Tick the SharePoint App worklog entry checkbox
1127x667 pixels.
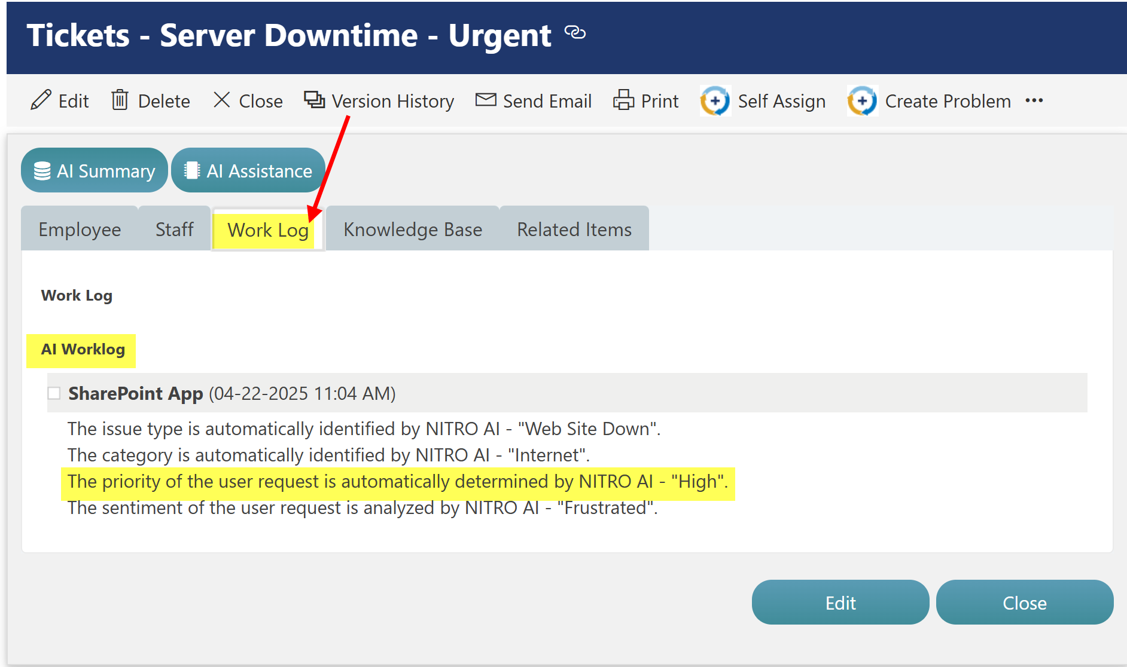point(54,393)
